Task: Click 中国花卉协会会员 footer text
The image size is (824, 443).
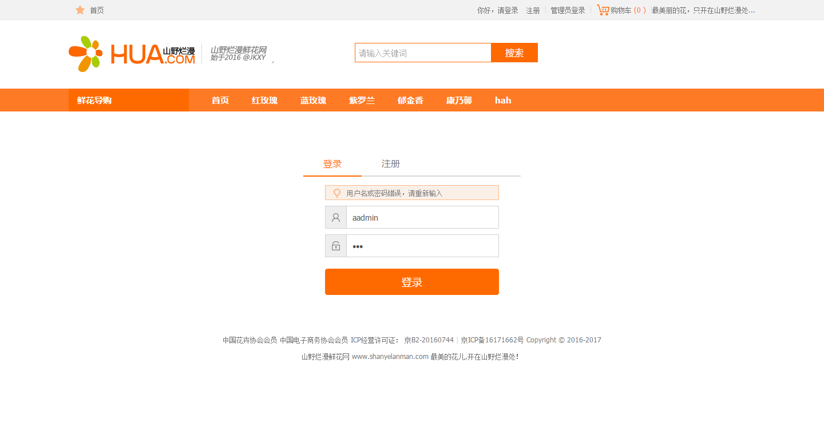Action: [250, 340]
